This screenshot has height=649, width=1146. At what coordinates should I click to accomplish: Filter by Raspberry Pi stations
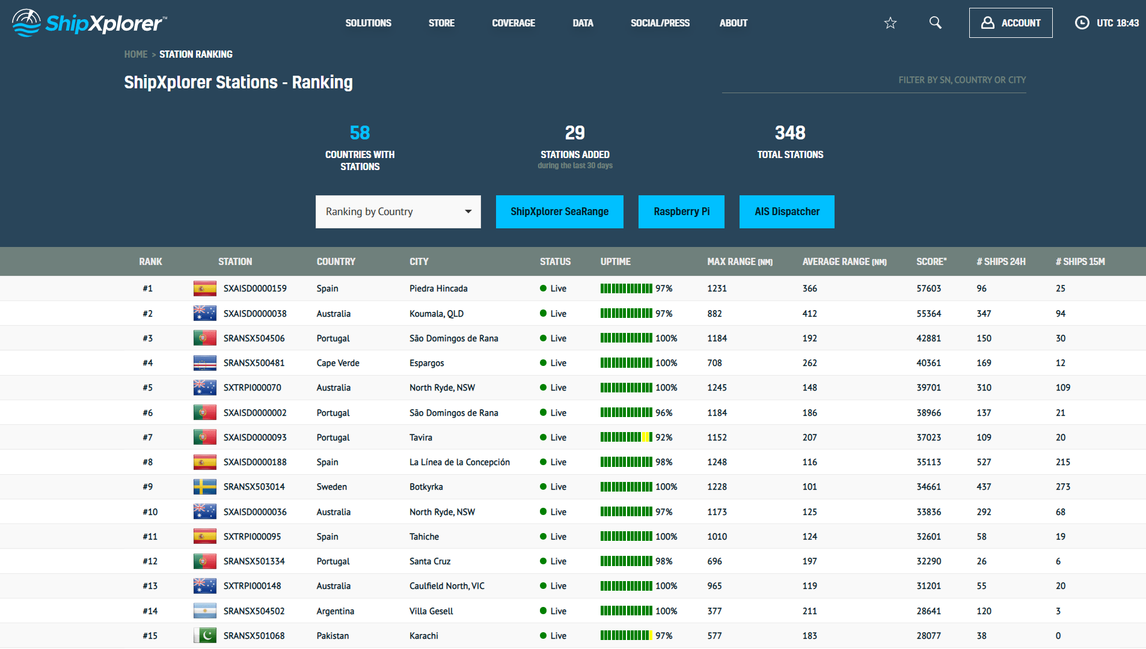click(681, 212)
